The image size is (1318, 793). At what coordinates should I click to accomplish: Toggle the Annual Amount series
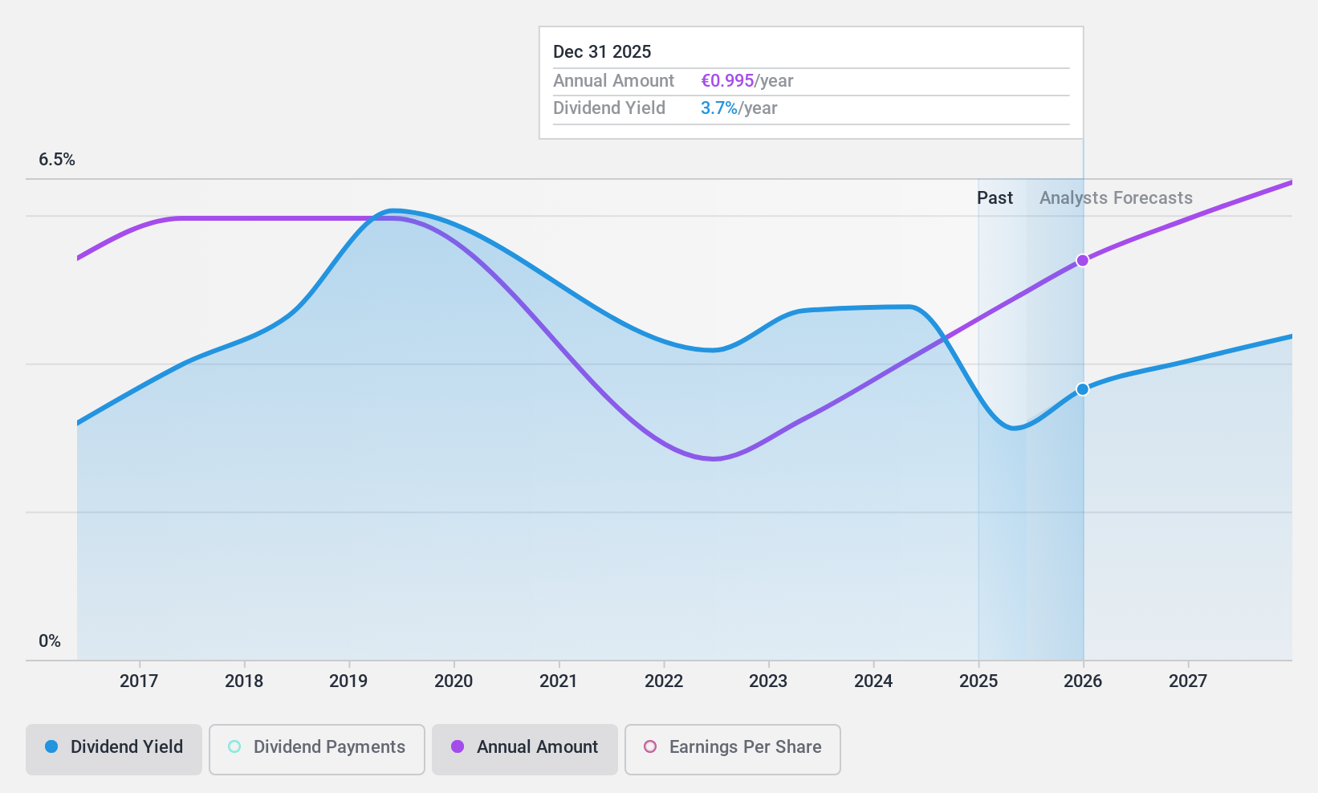(x=524, y=749)
